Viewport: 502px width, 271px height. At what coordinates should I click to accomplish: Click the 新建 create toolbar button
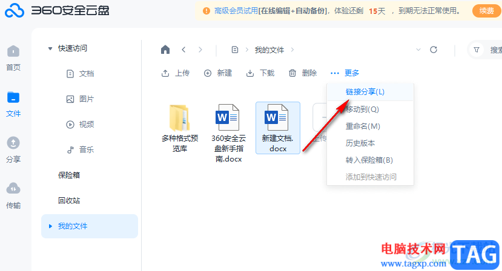pos(218,73)
